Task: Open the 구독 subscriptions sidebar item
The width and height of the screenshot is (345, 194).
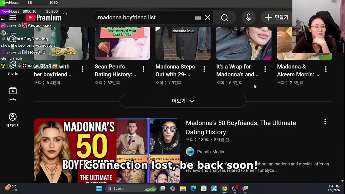Action: click(13, 94)
